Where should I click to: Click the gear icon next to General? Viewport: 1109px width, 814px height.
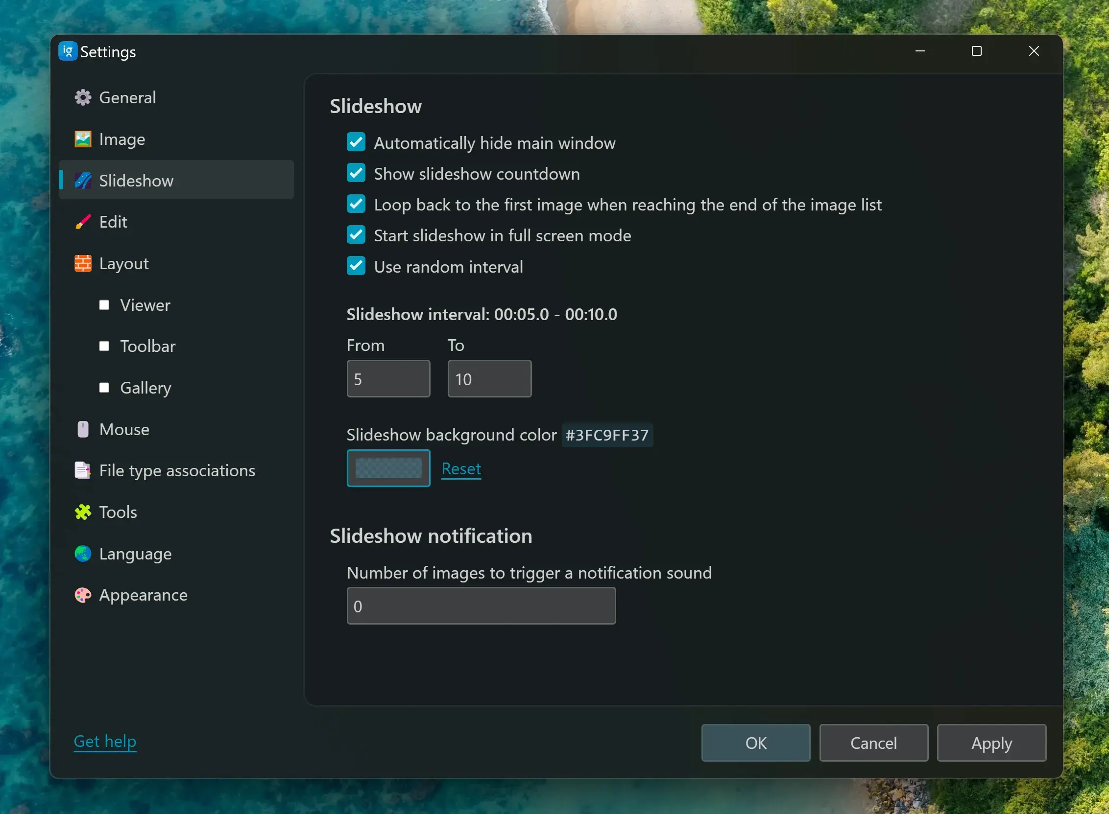(x=83, y=97)
